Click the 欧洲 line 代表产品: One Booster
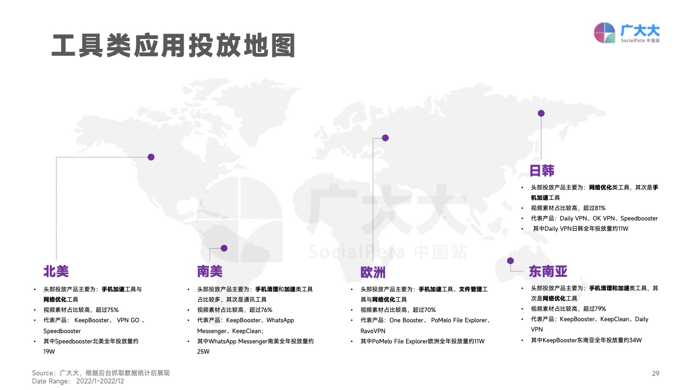The height and width of the screenshot is (390, 693). [x=425, y=320]
